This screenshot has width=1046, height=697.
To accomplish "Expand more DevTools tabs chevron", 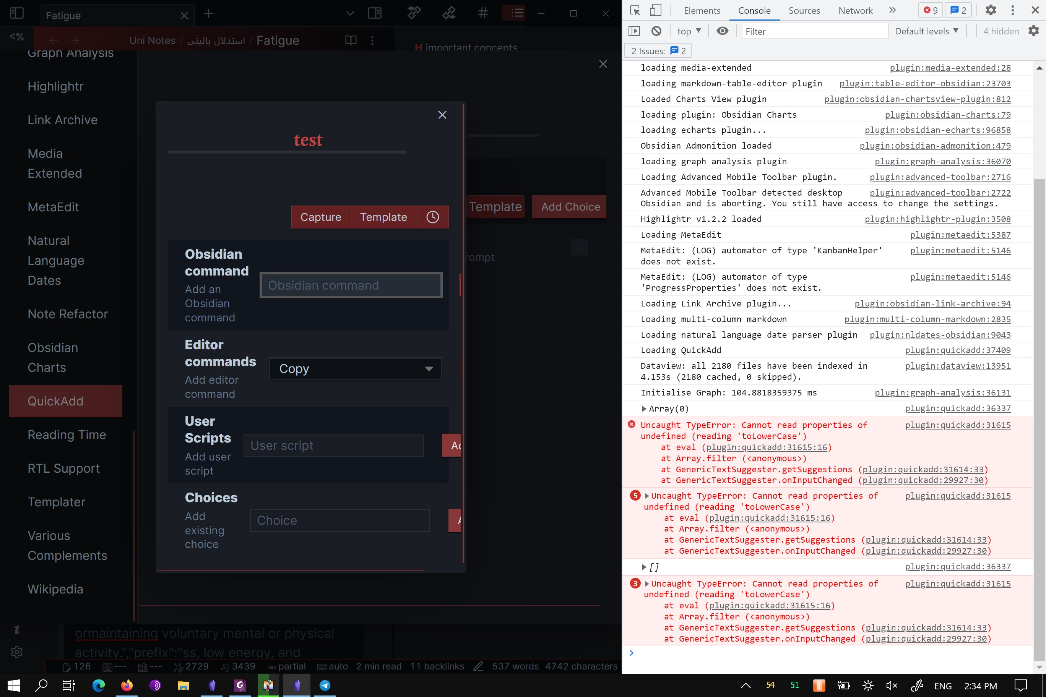I will [x=893, y=10].
